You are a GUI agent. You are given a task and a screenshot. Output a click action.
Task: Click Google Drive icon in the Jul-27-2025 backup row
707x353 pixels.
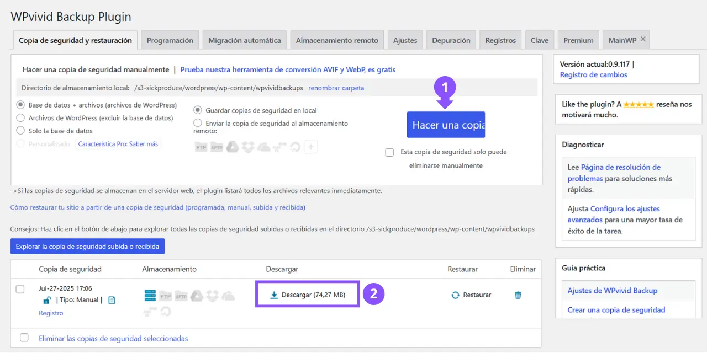coord(197,296)
